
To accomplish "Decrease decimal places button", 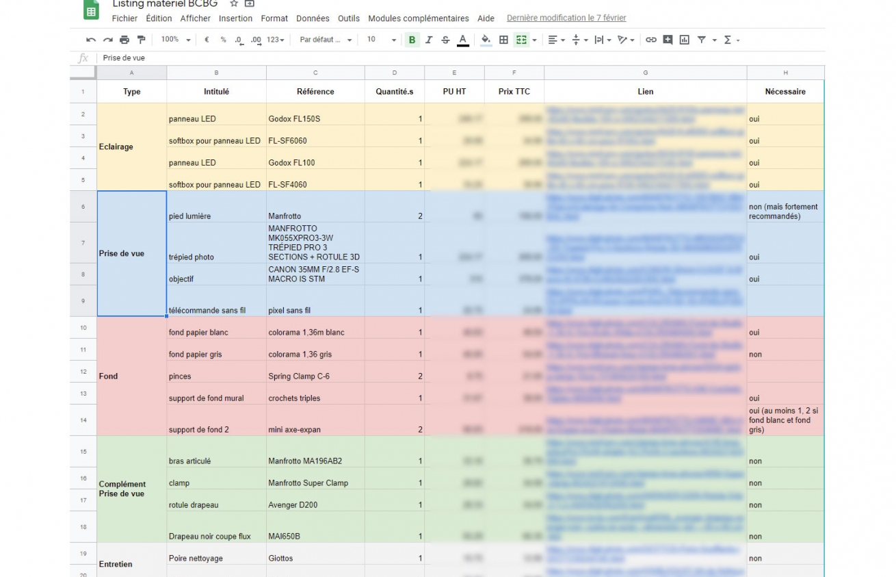I will pyautogui.click(x=239, y=40).
